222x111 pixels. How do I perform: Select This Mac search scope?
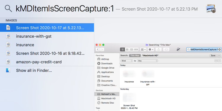click(135, 56)
